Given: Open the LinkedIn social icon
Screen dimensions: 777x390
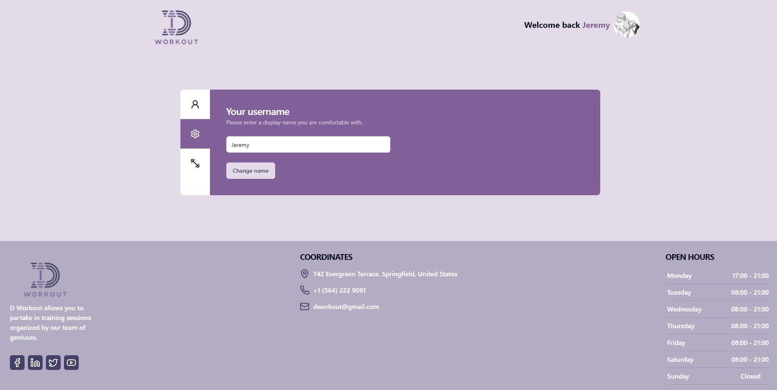Looking at the screenshot, I should (35, 362).
